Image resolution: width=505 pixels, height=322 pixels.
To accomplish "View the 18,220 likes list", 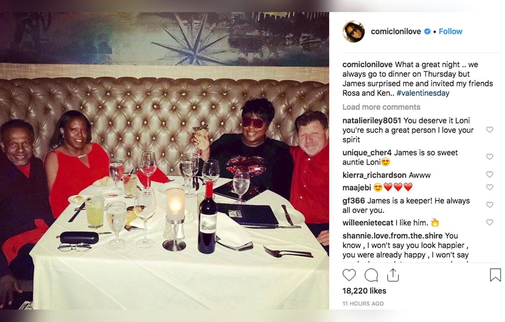I will [364, 291].
